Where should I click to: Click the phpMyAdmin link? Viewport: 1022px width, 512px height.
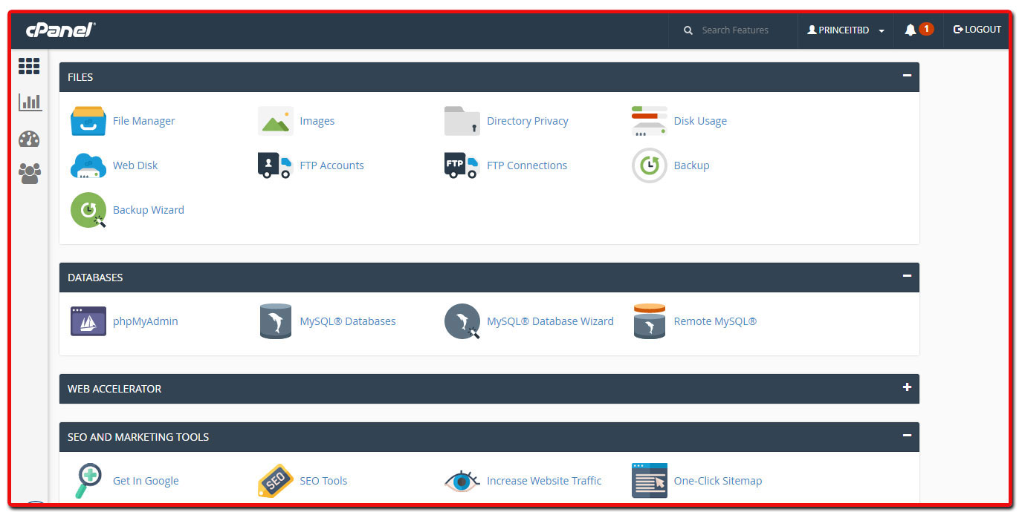(x=146, y=321)
